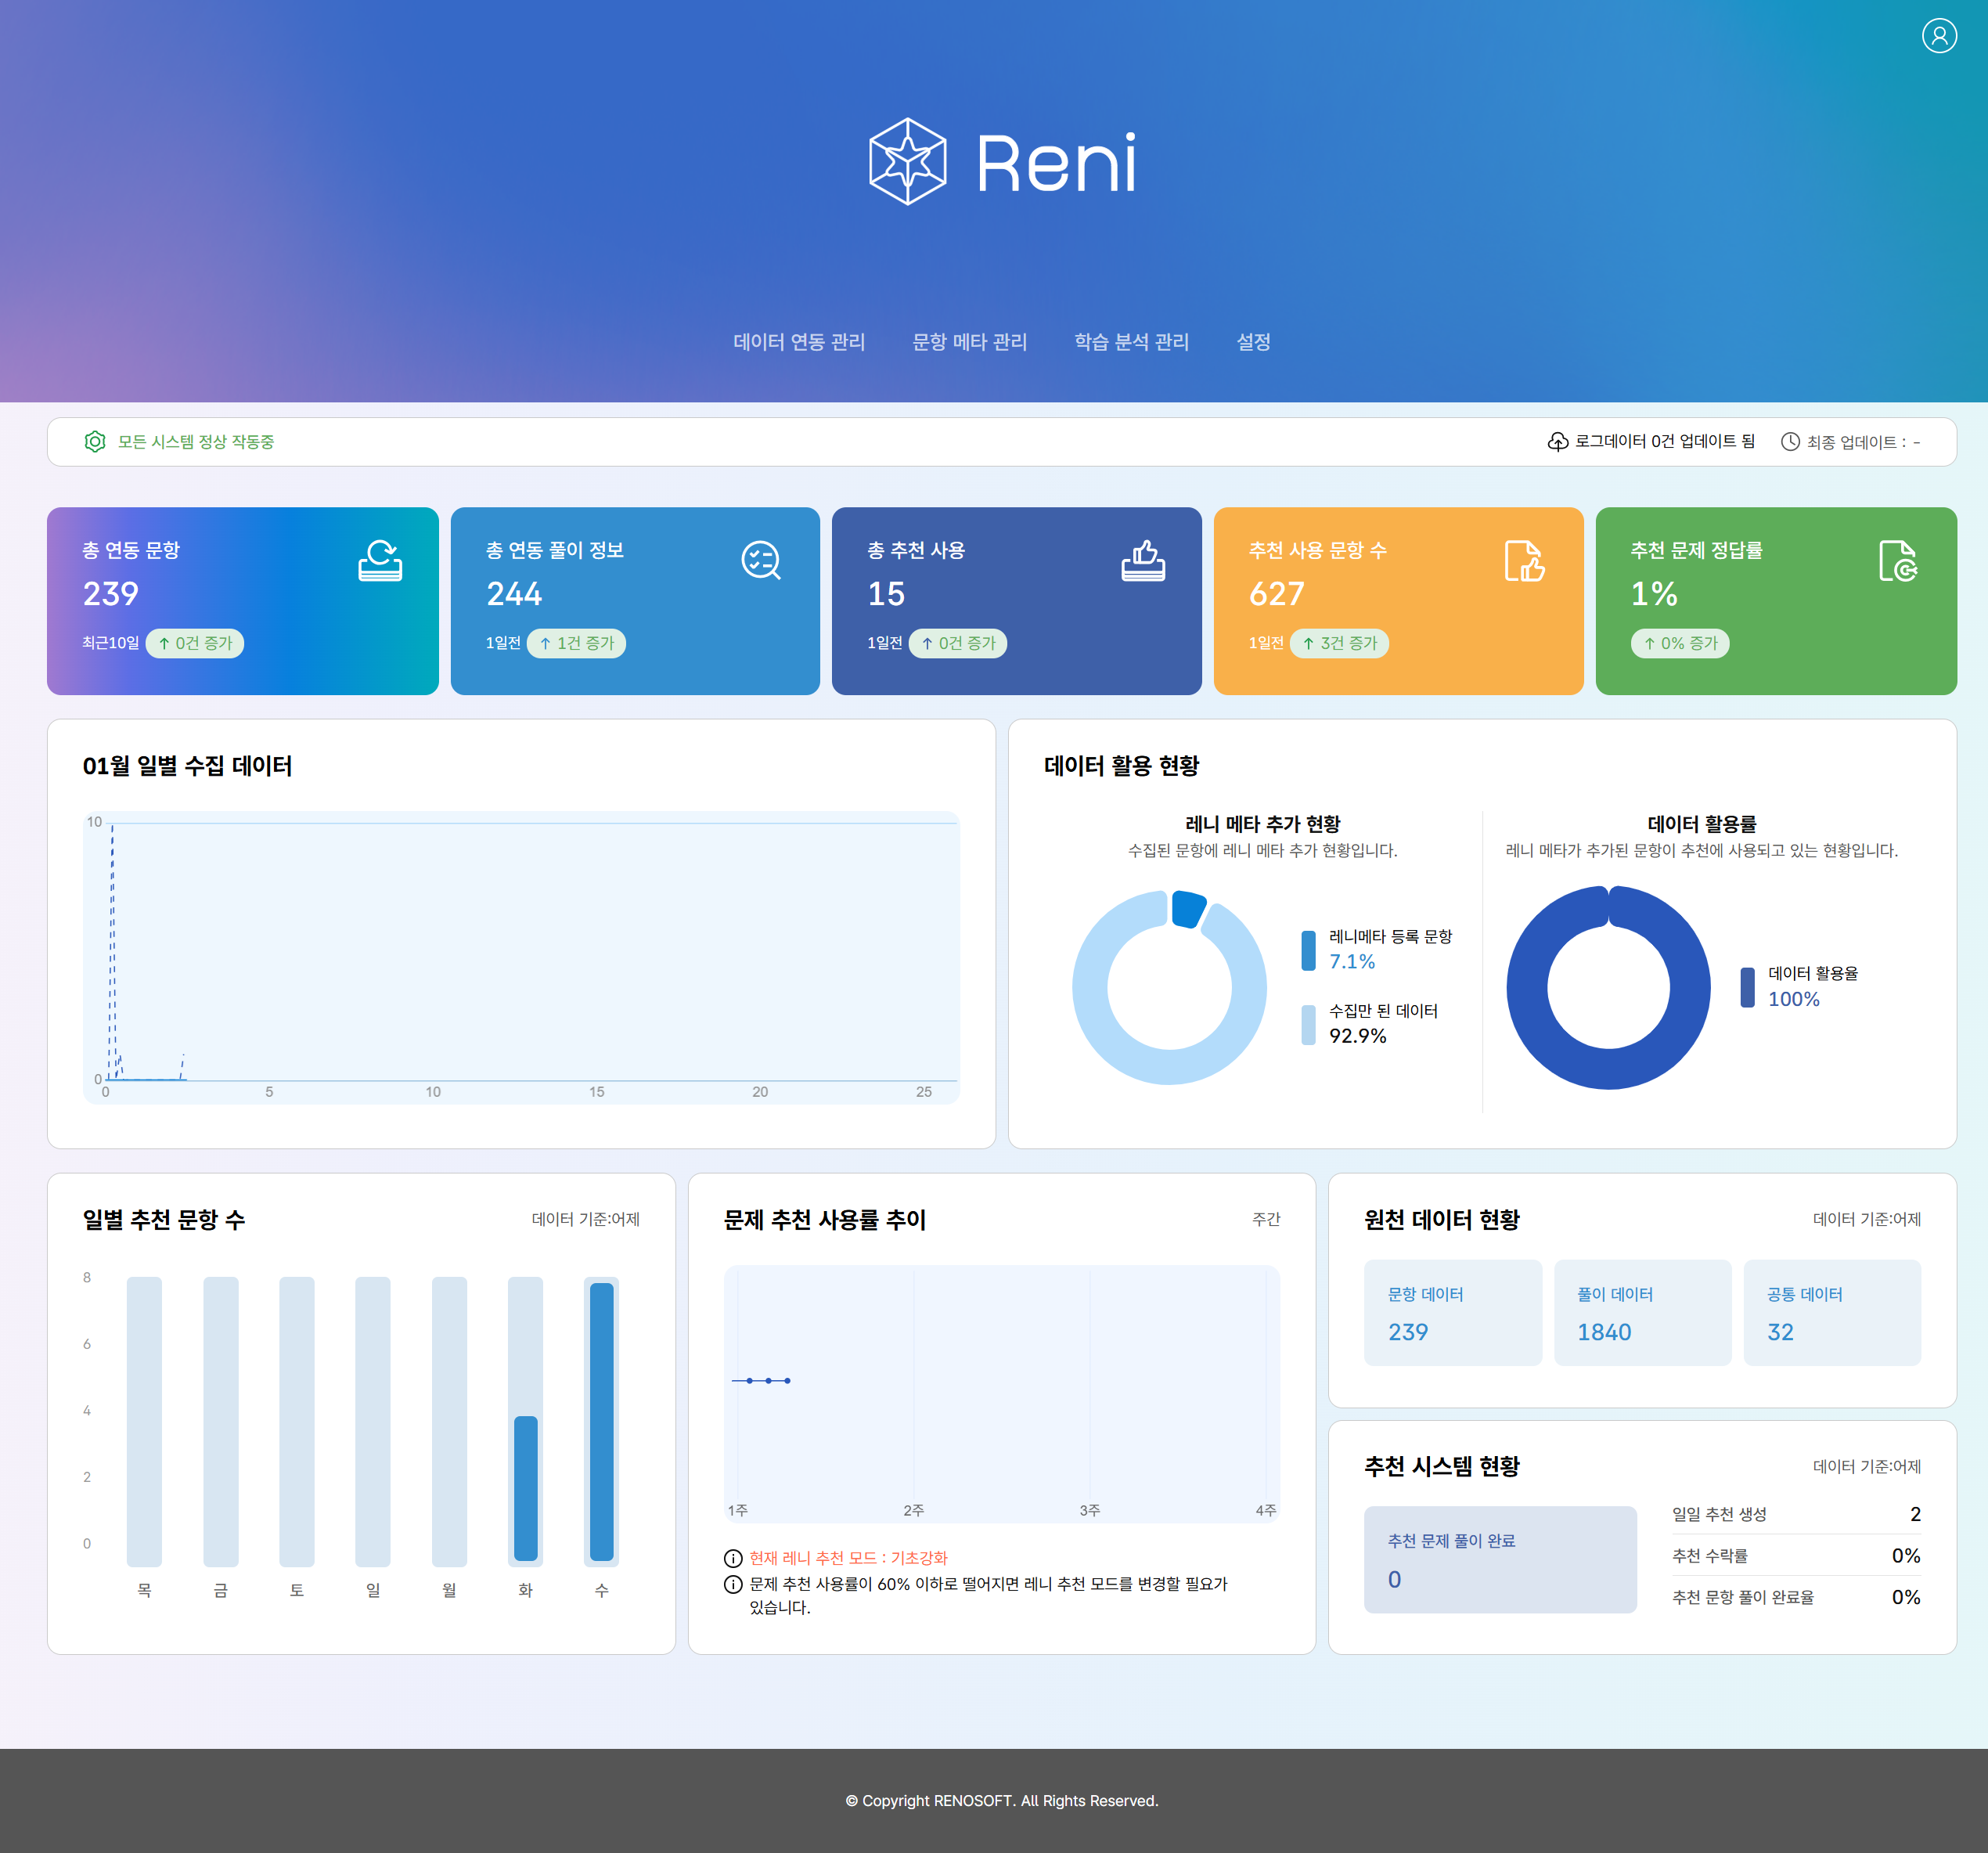Image resolution: width=1988 pixels, height=1853 pixels.
Task: Click the system status gear icon
Action: (95, 442)
